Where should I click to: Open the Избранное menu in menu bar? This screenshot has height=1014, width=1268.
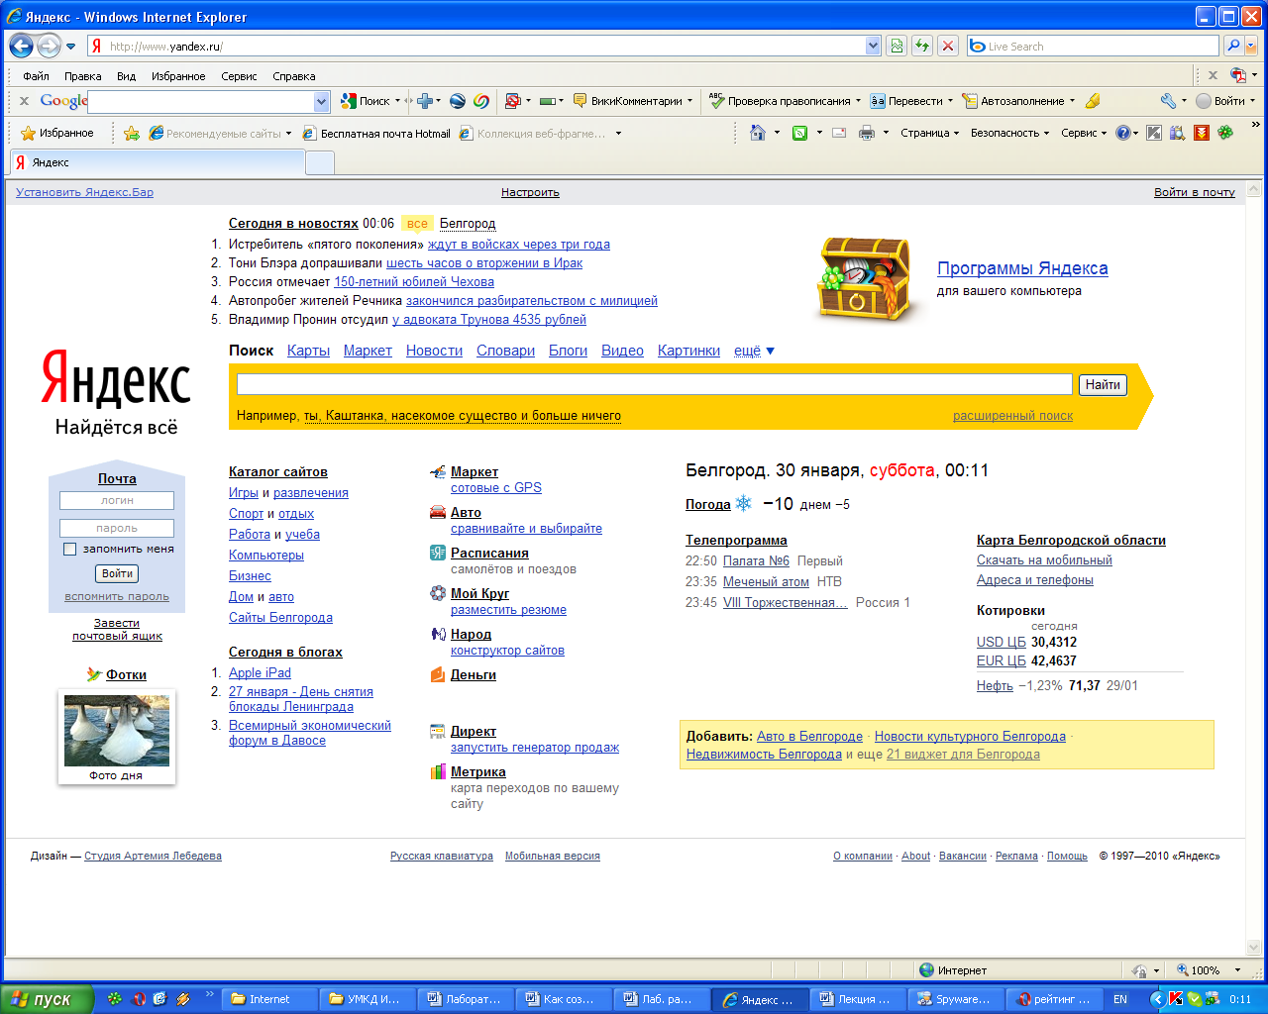pos(178,76)
